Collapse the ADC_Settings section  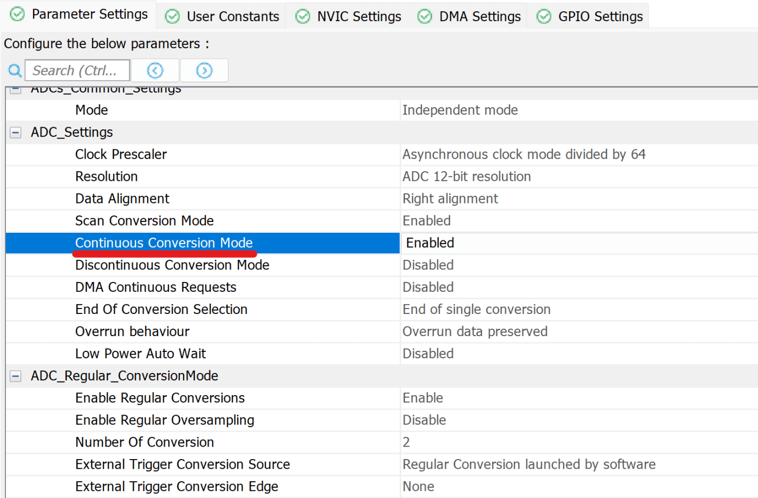coord(15,132)
